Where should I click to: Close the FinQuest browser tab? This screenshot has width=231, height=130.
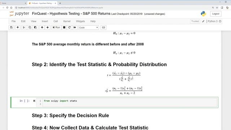[55, 3]
